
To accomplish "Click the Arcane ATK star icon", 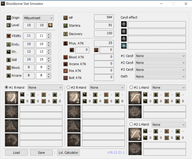I will pos(65,64).
